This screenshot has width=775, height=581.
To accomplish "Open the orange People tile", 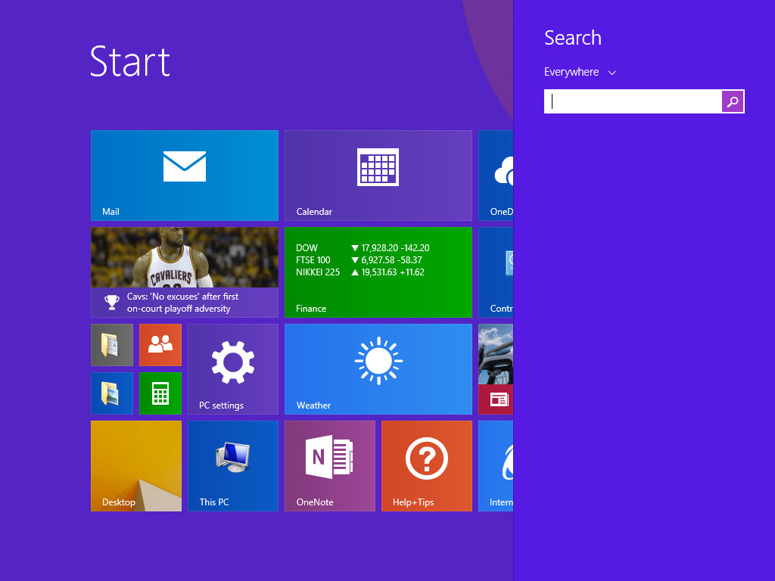I will point(160,345).
